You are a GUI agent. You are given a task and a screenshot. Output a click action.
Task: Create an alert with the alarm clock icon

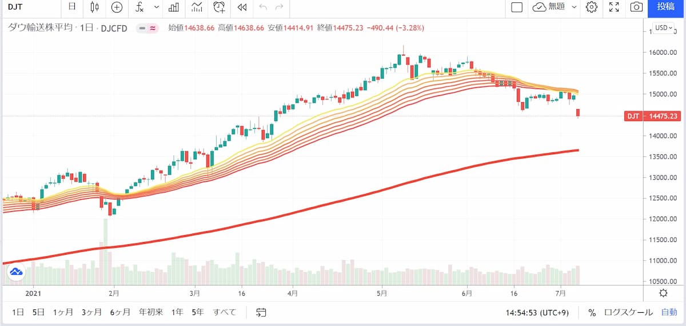pos(219,7)
